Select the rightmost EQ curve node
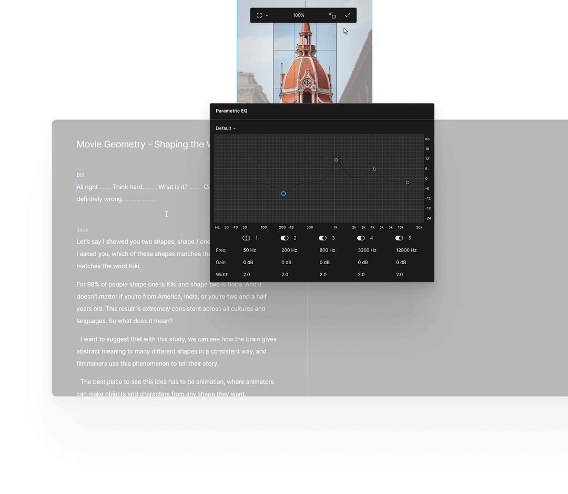The height and width of the screenshot is (494, 568). tap(408, 183)
